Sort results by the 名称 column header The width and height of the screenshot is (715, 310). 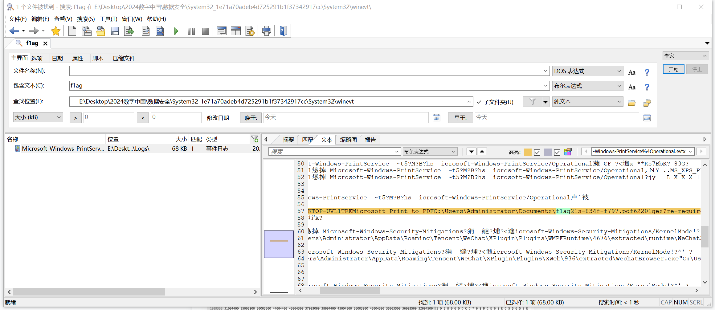point(55,139)
